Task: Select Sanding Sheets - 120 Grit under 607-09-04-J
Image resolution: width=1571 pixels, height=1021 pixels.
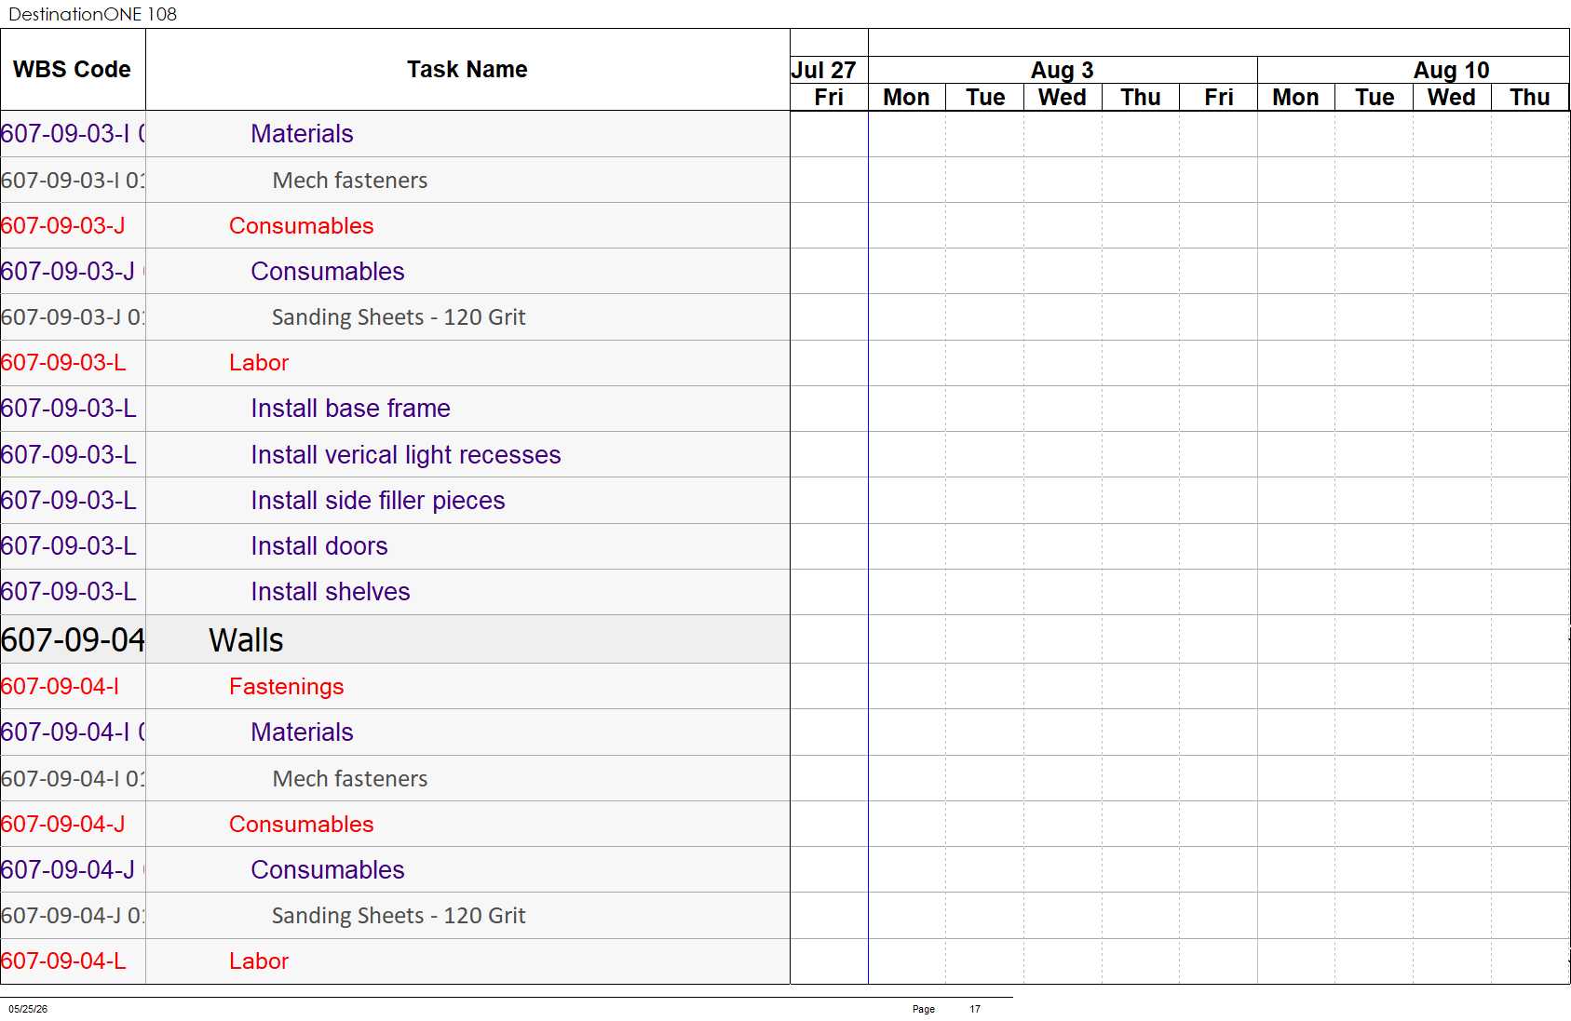Action: pyautogui.click(x=467, y=915)
